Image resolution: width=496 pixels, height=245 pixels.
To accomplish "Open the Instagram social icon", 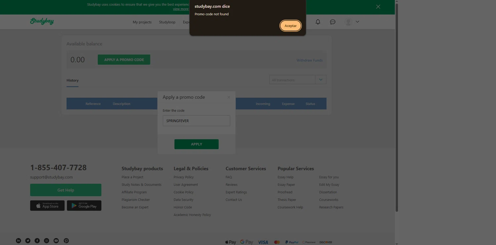I will [47, 241].
